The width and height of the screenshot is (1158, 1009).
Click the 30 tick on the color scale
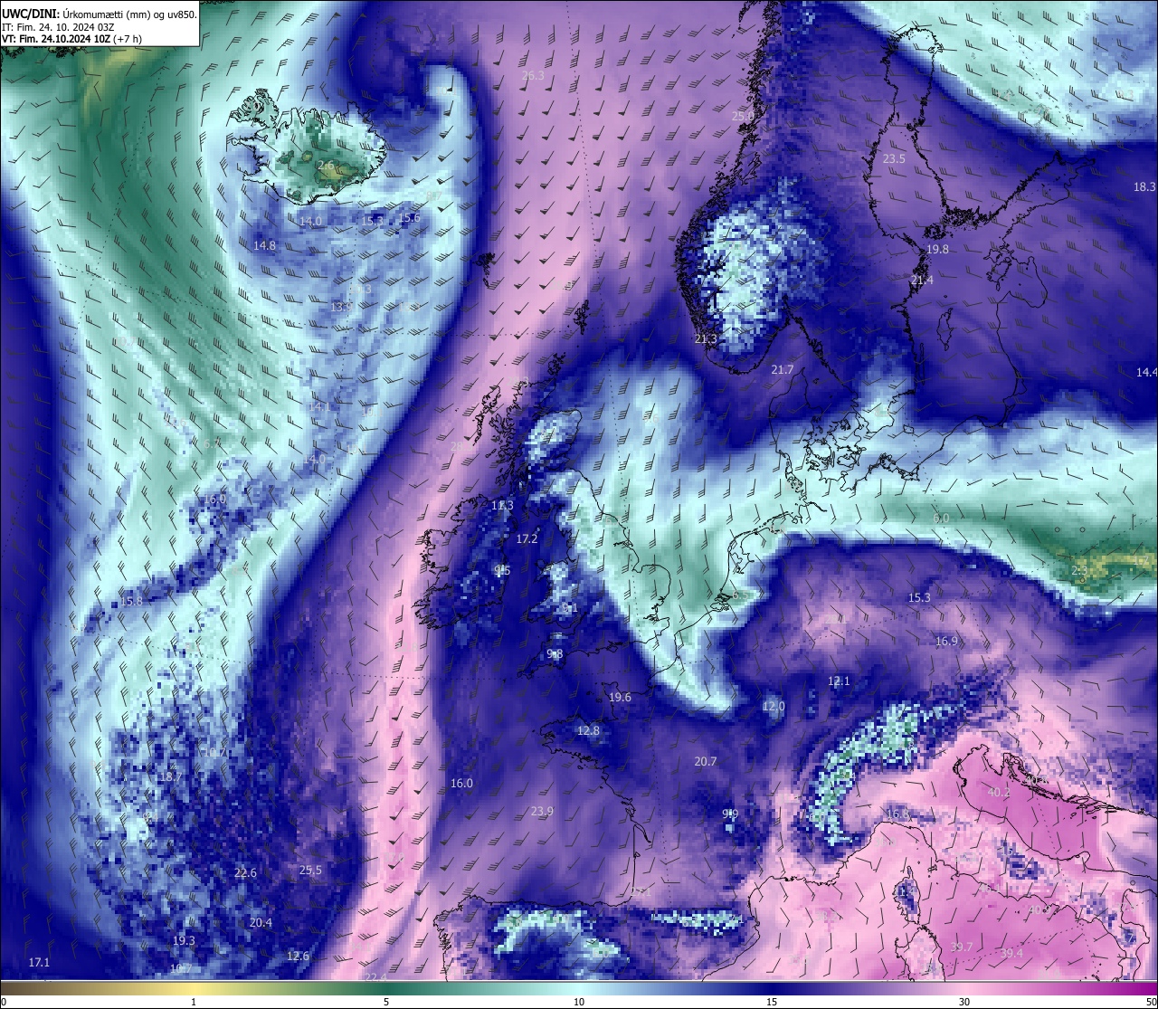(x=964, y=1002)
